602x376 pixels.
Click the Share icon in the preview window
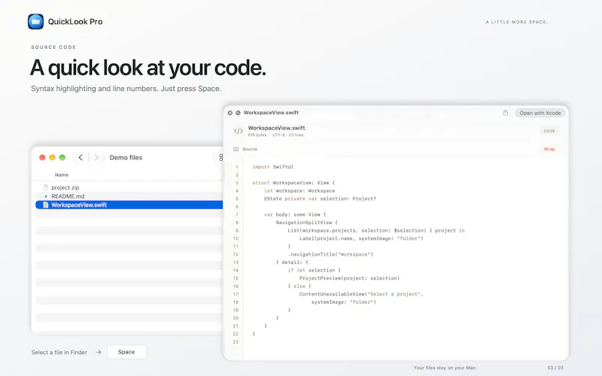(x=505, y=113)
